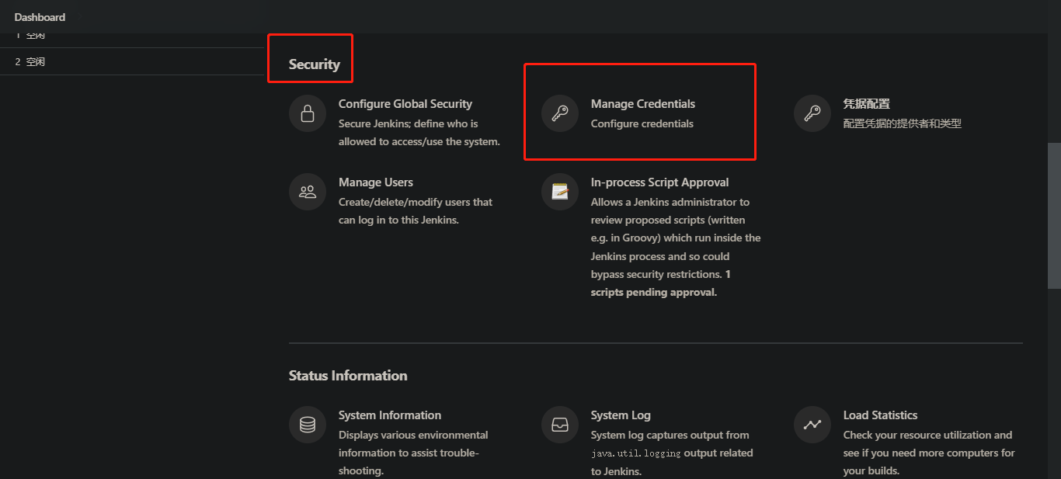Click the 凭据配置 key icon
Viewport: 1061px width, 479px height.
point(812,113)
